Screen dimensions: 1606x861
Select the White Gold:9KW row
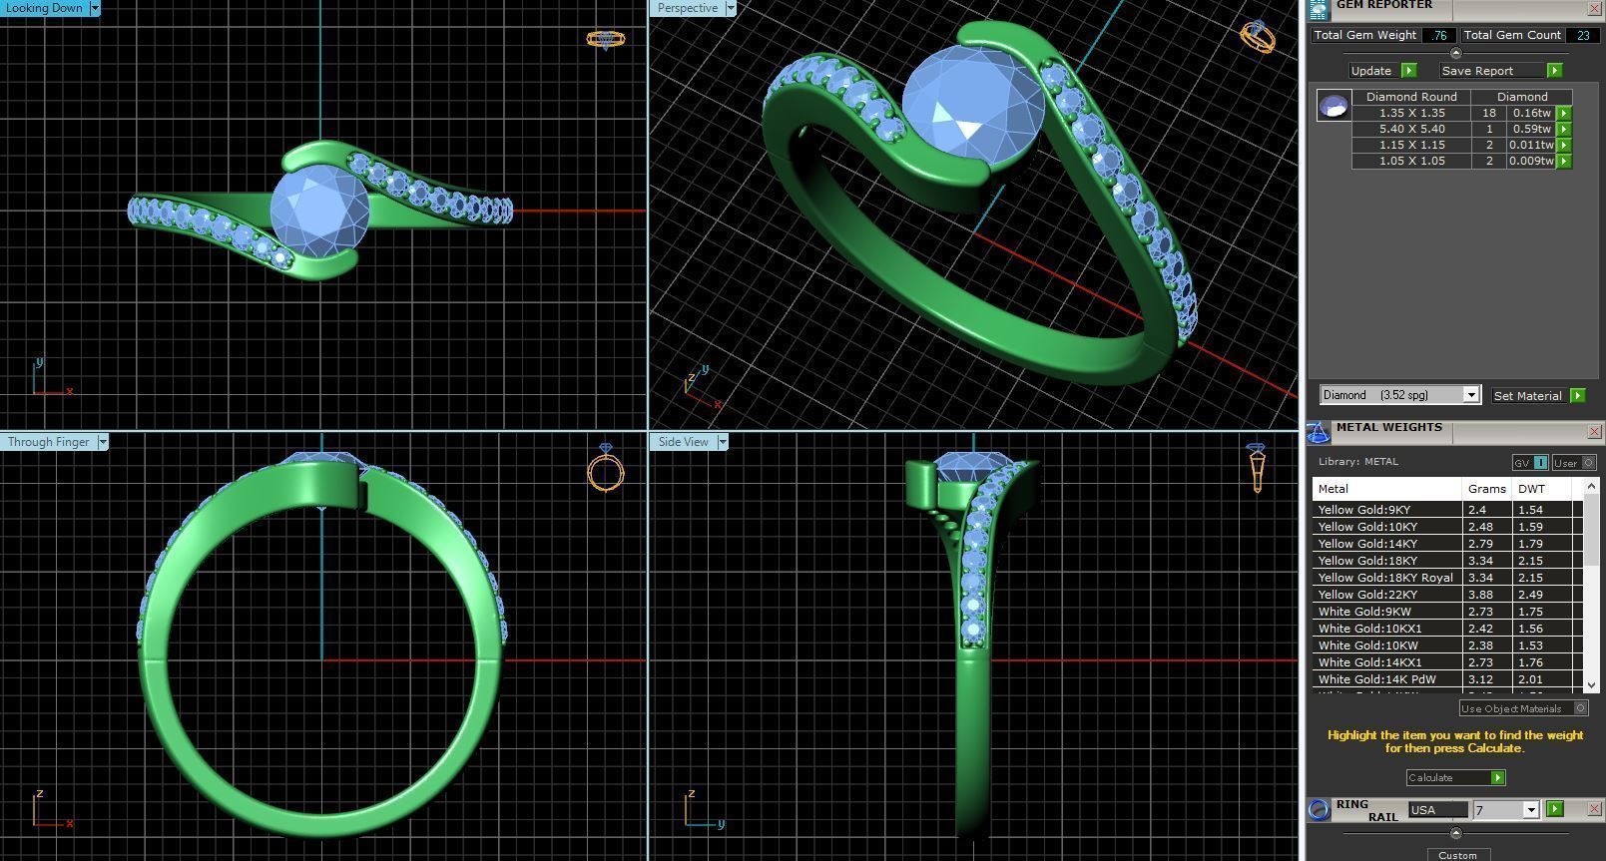[1447, 612]
